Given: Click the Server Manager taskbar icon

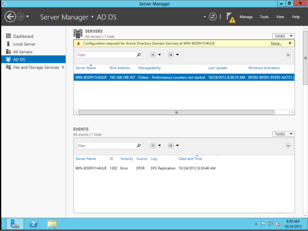Looking at the screenshot, I should pos(15,224).
